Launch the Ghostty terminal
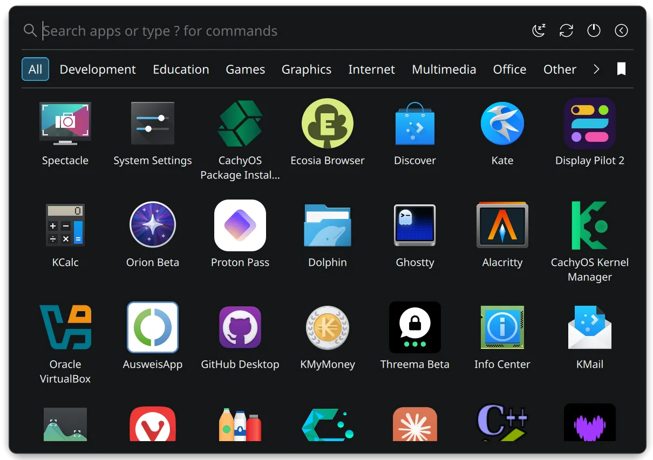Image resolution: width=653 pixels, height=460 pixels. [415, 225]
